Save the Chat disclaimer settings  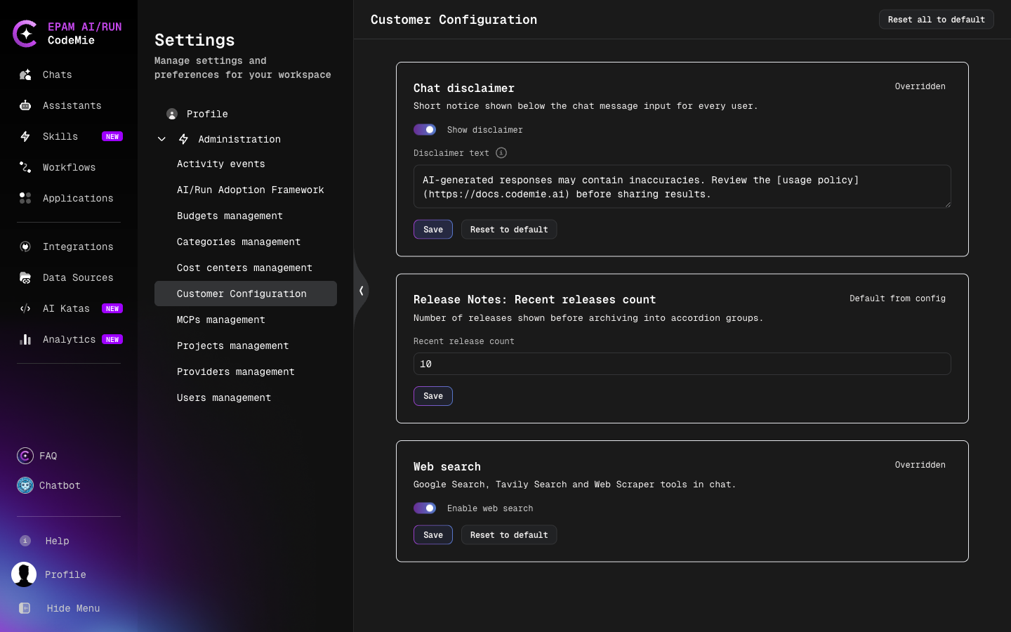[x=433, y=230]
